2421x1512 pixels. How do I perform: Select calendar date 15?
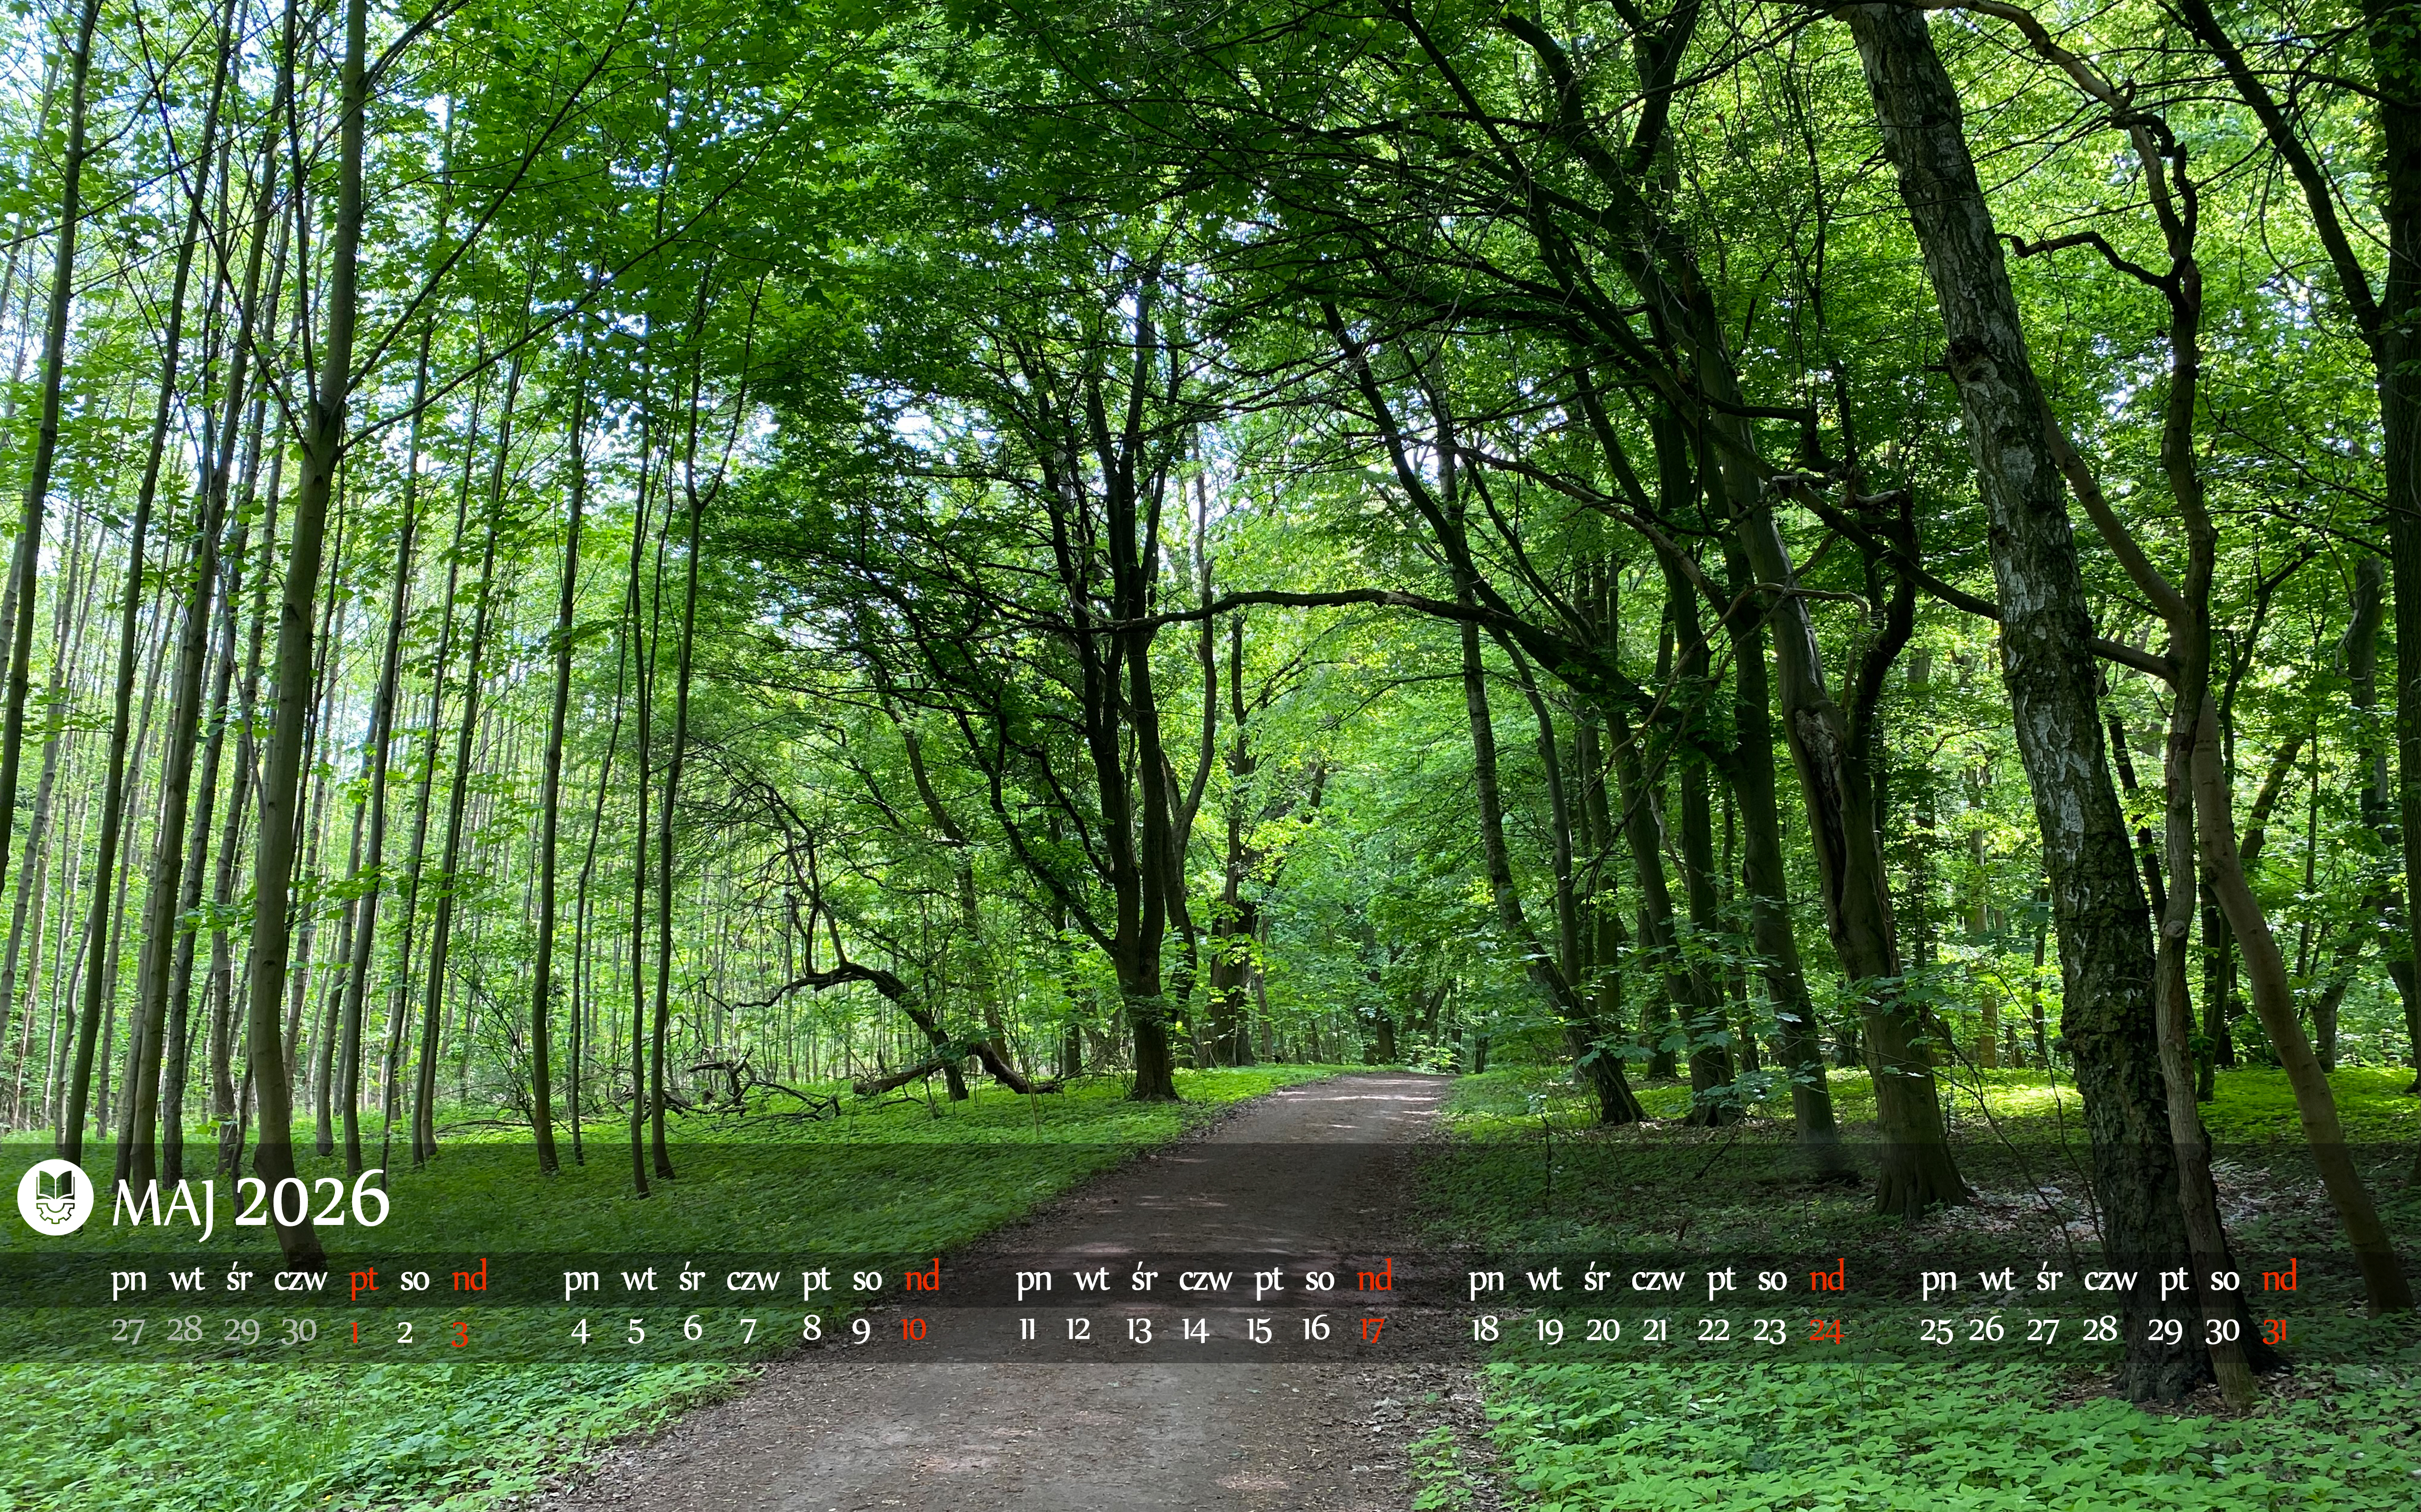click(x=1259, y=1330)
